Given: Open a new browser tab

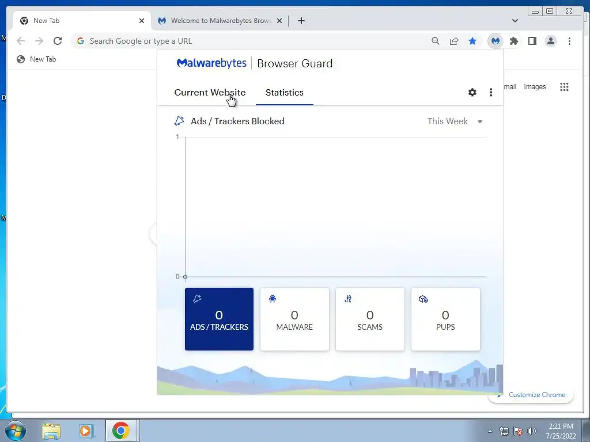Looking at the screenshot, I should 301,21.
